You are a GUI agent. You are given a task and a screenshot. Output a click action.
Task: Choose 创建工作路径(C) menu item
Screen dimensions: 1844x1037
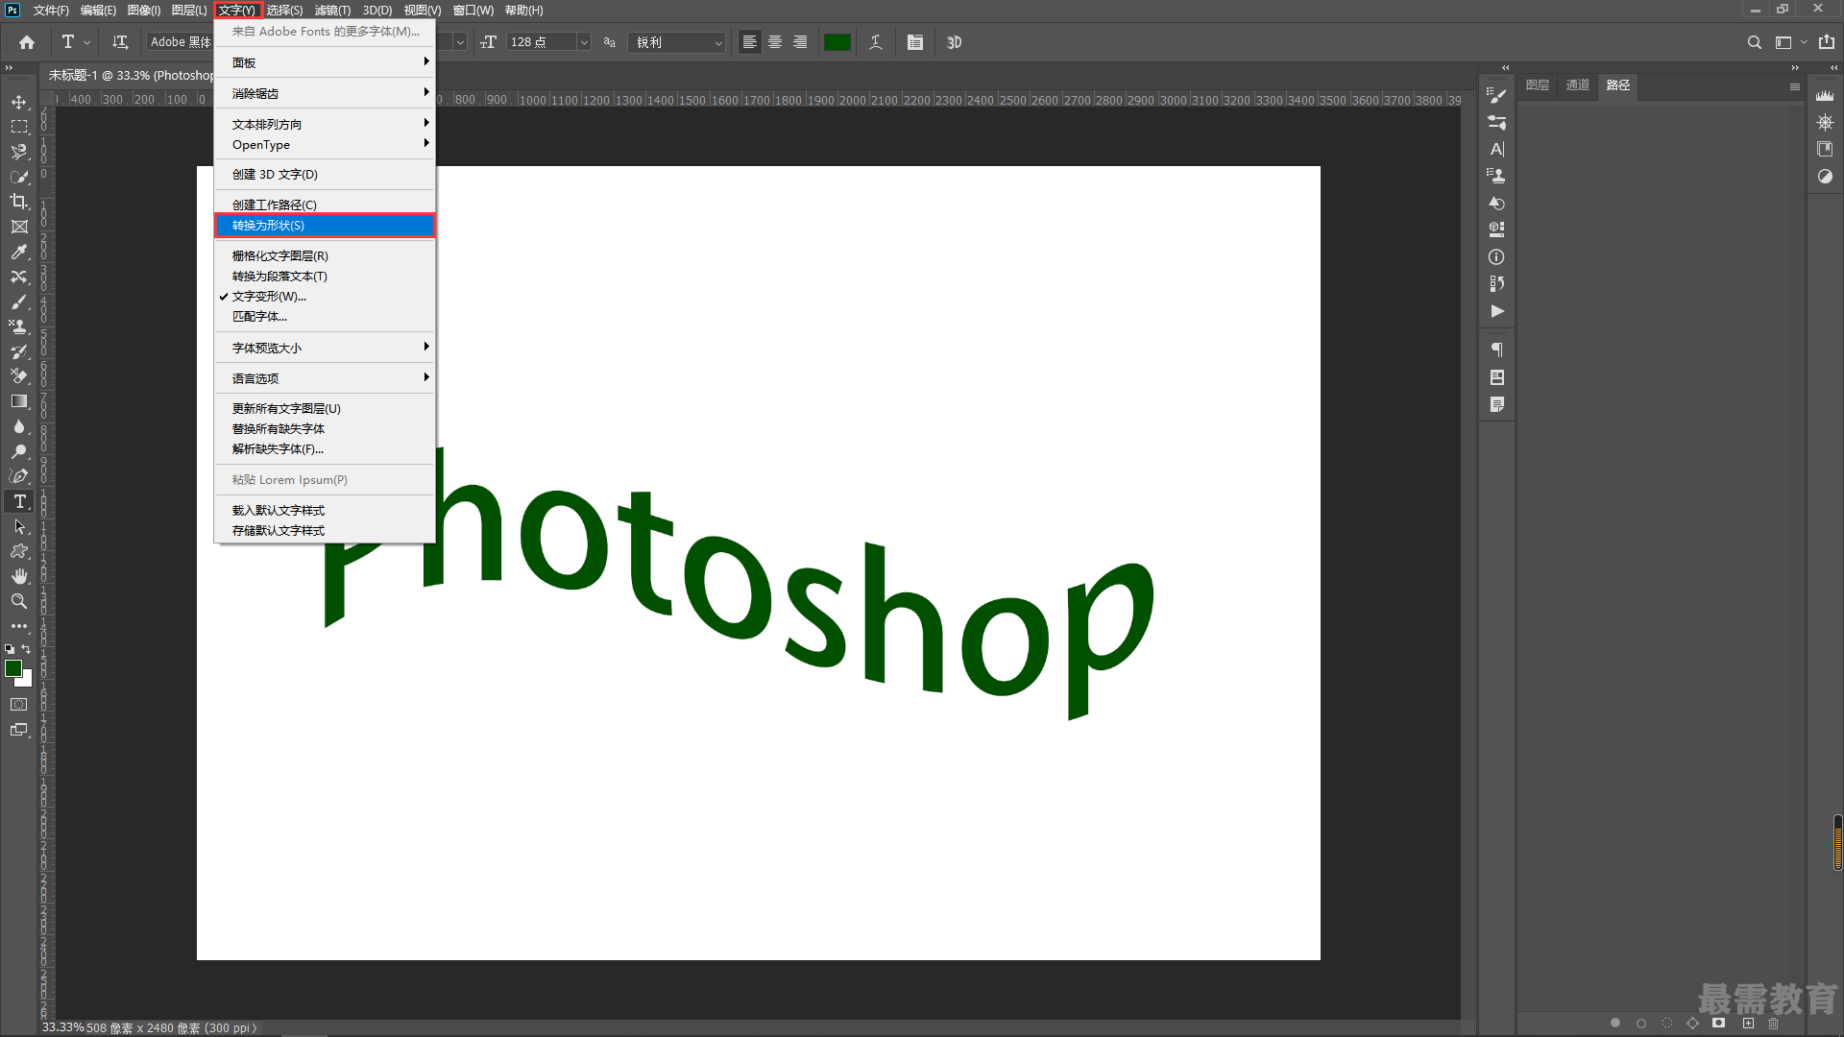click(x=325, y=205)
